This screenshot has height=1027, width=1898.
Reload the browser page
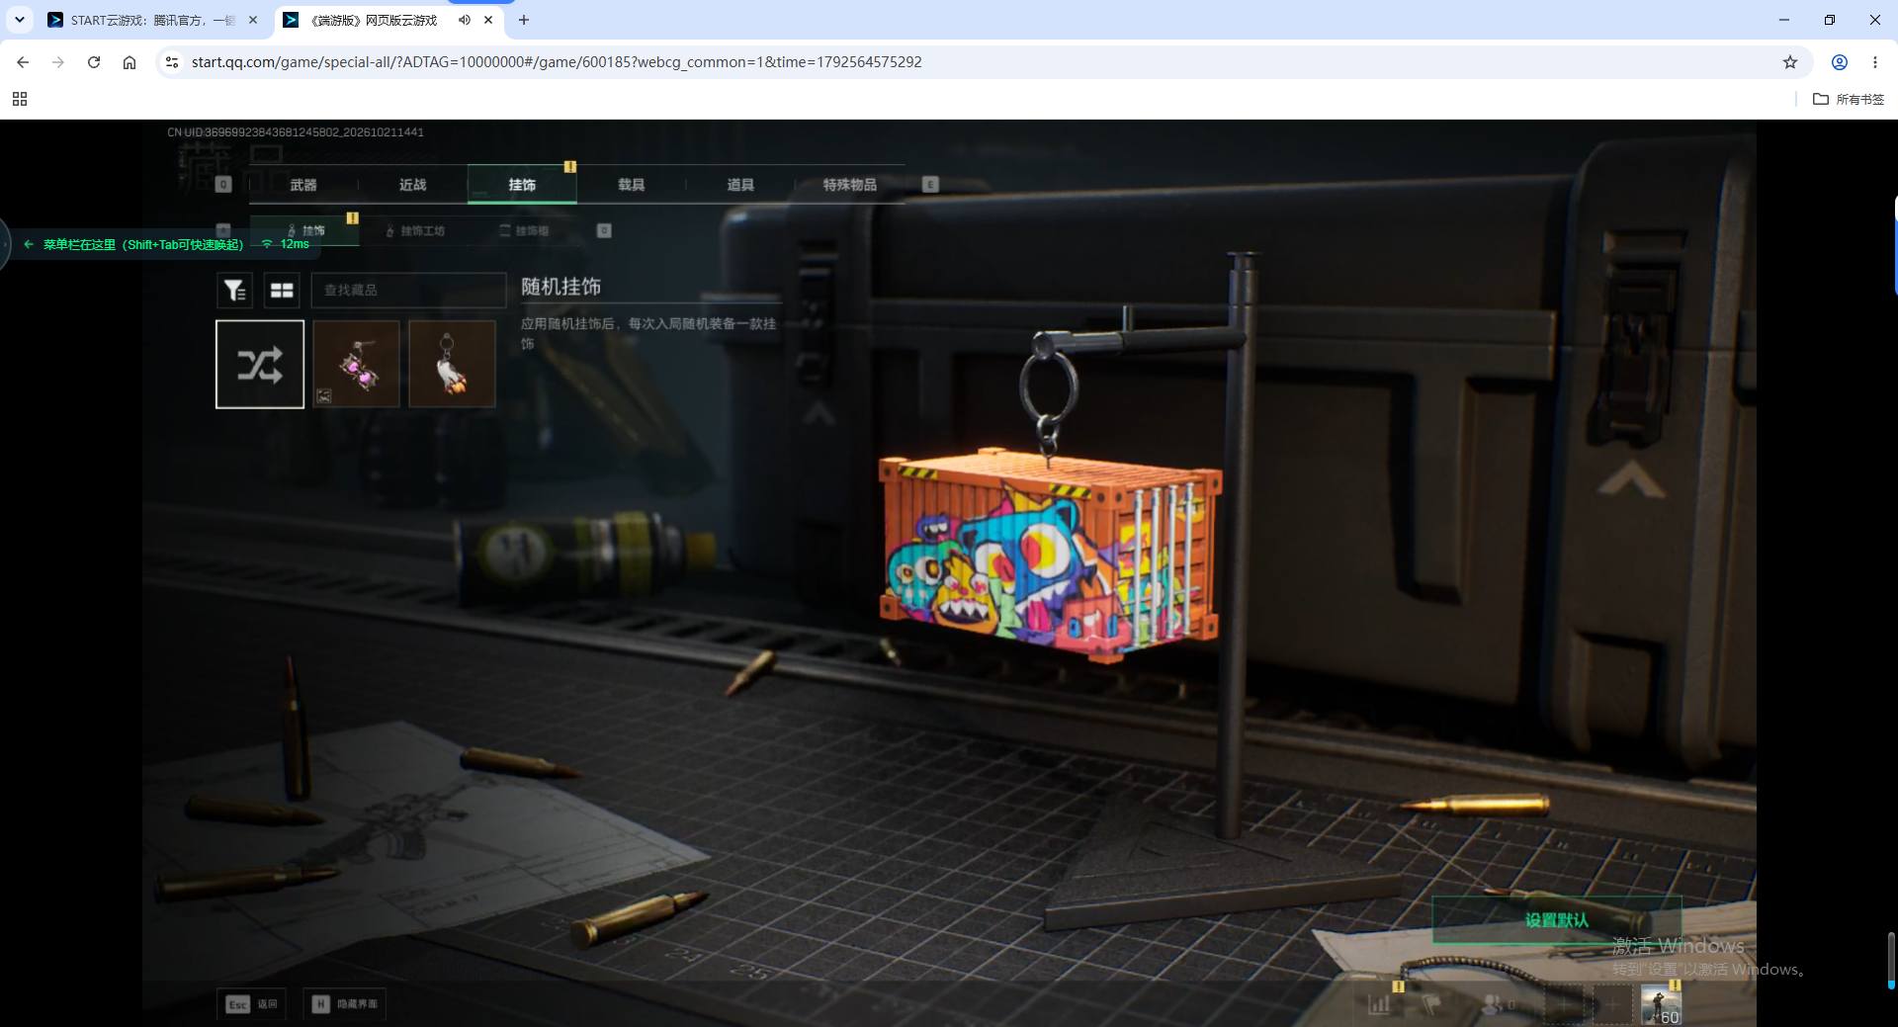click(94, 62)
